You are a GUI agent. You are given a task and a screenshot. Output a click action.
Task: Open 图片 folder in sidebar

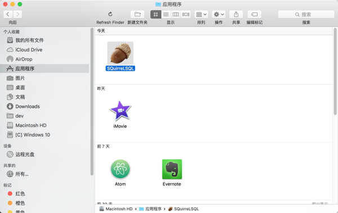coord(45,78)
